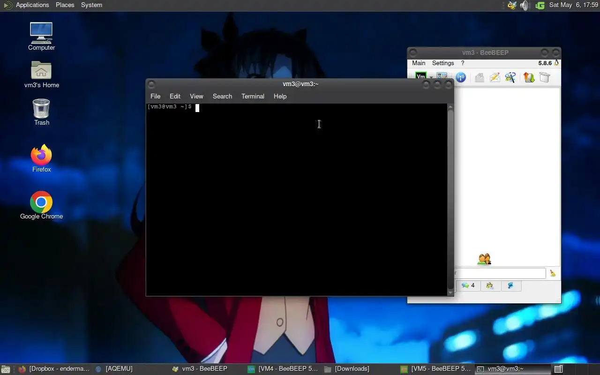600x375 pixels.
Task: Open terminal View menu
Action: click(x=196, y=96)
